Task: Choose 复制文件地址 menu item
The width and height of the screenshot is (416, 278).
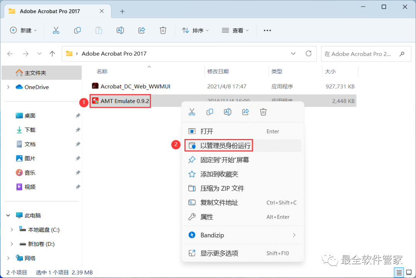Action: point(243,203)
